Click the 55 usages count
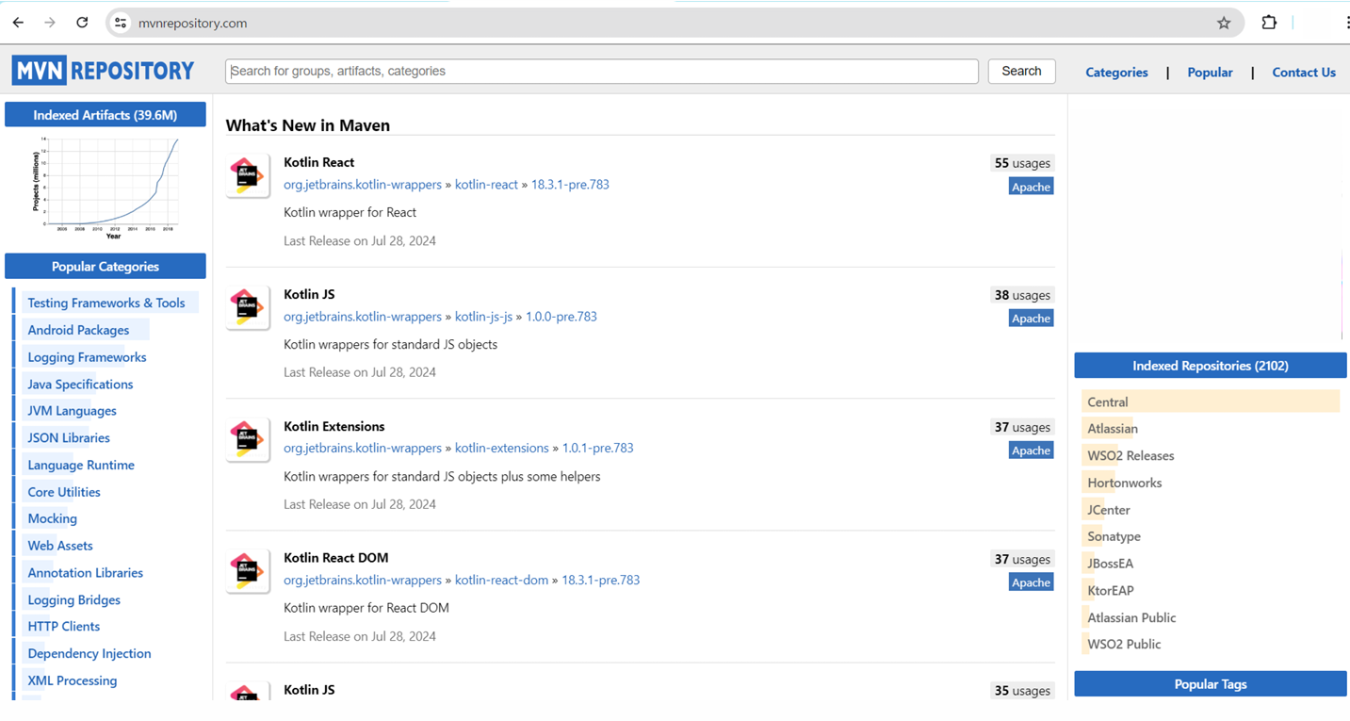The width and height of the screenshot is (1350, 721). tap(1022, 163)
